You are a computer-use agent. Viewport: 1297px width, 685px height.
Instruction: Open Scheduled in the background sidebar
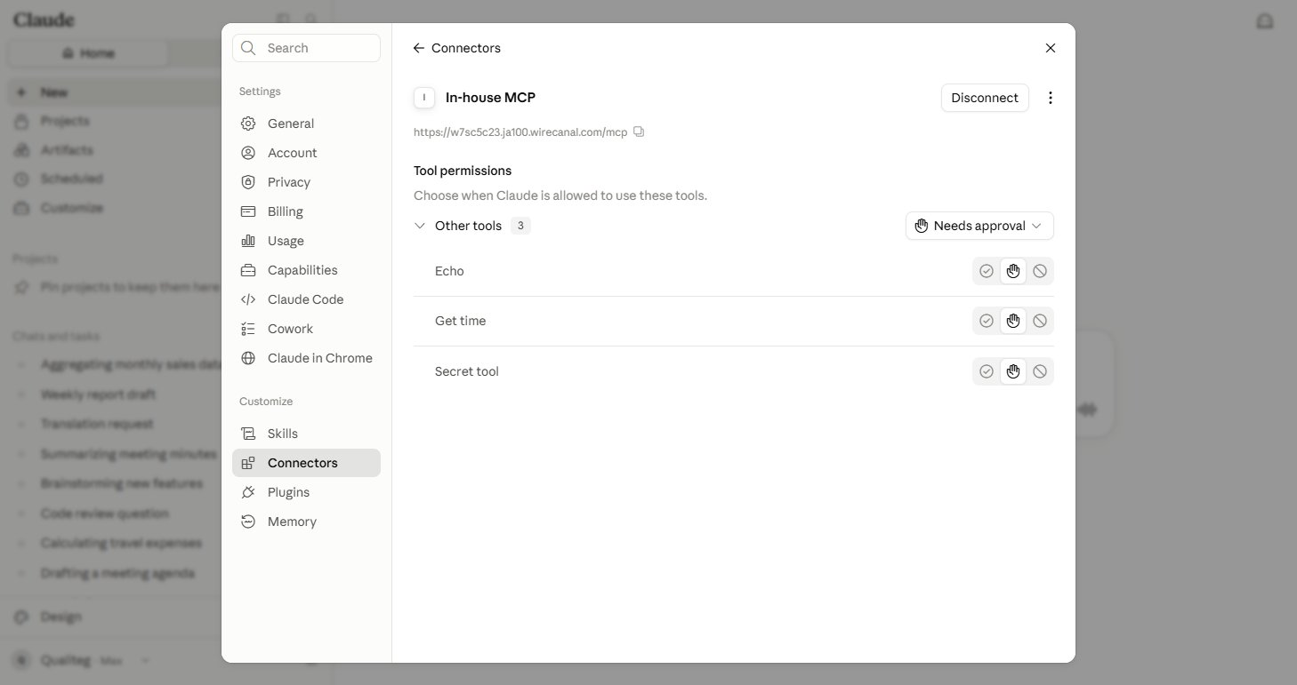71,179
